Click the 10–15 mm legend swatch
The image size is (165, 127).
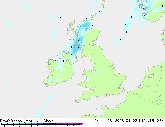pyautogui.click(x=35, y=124)
